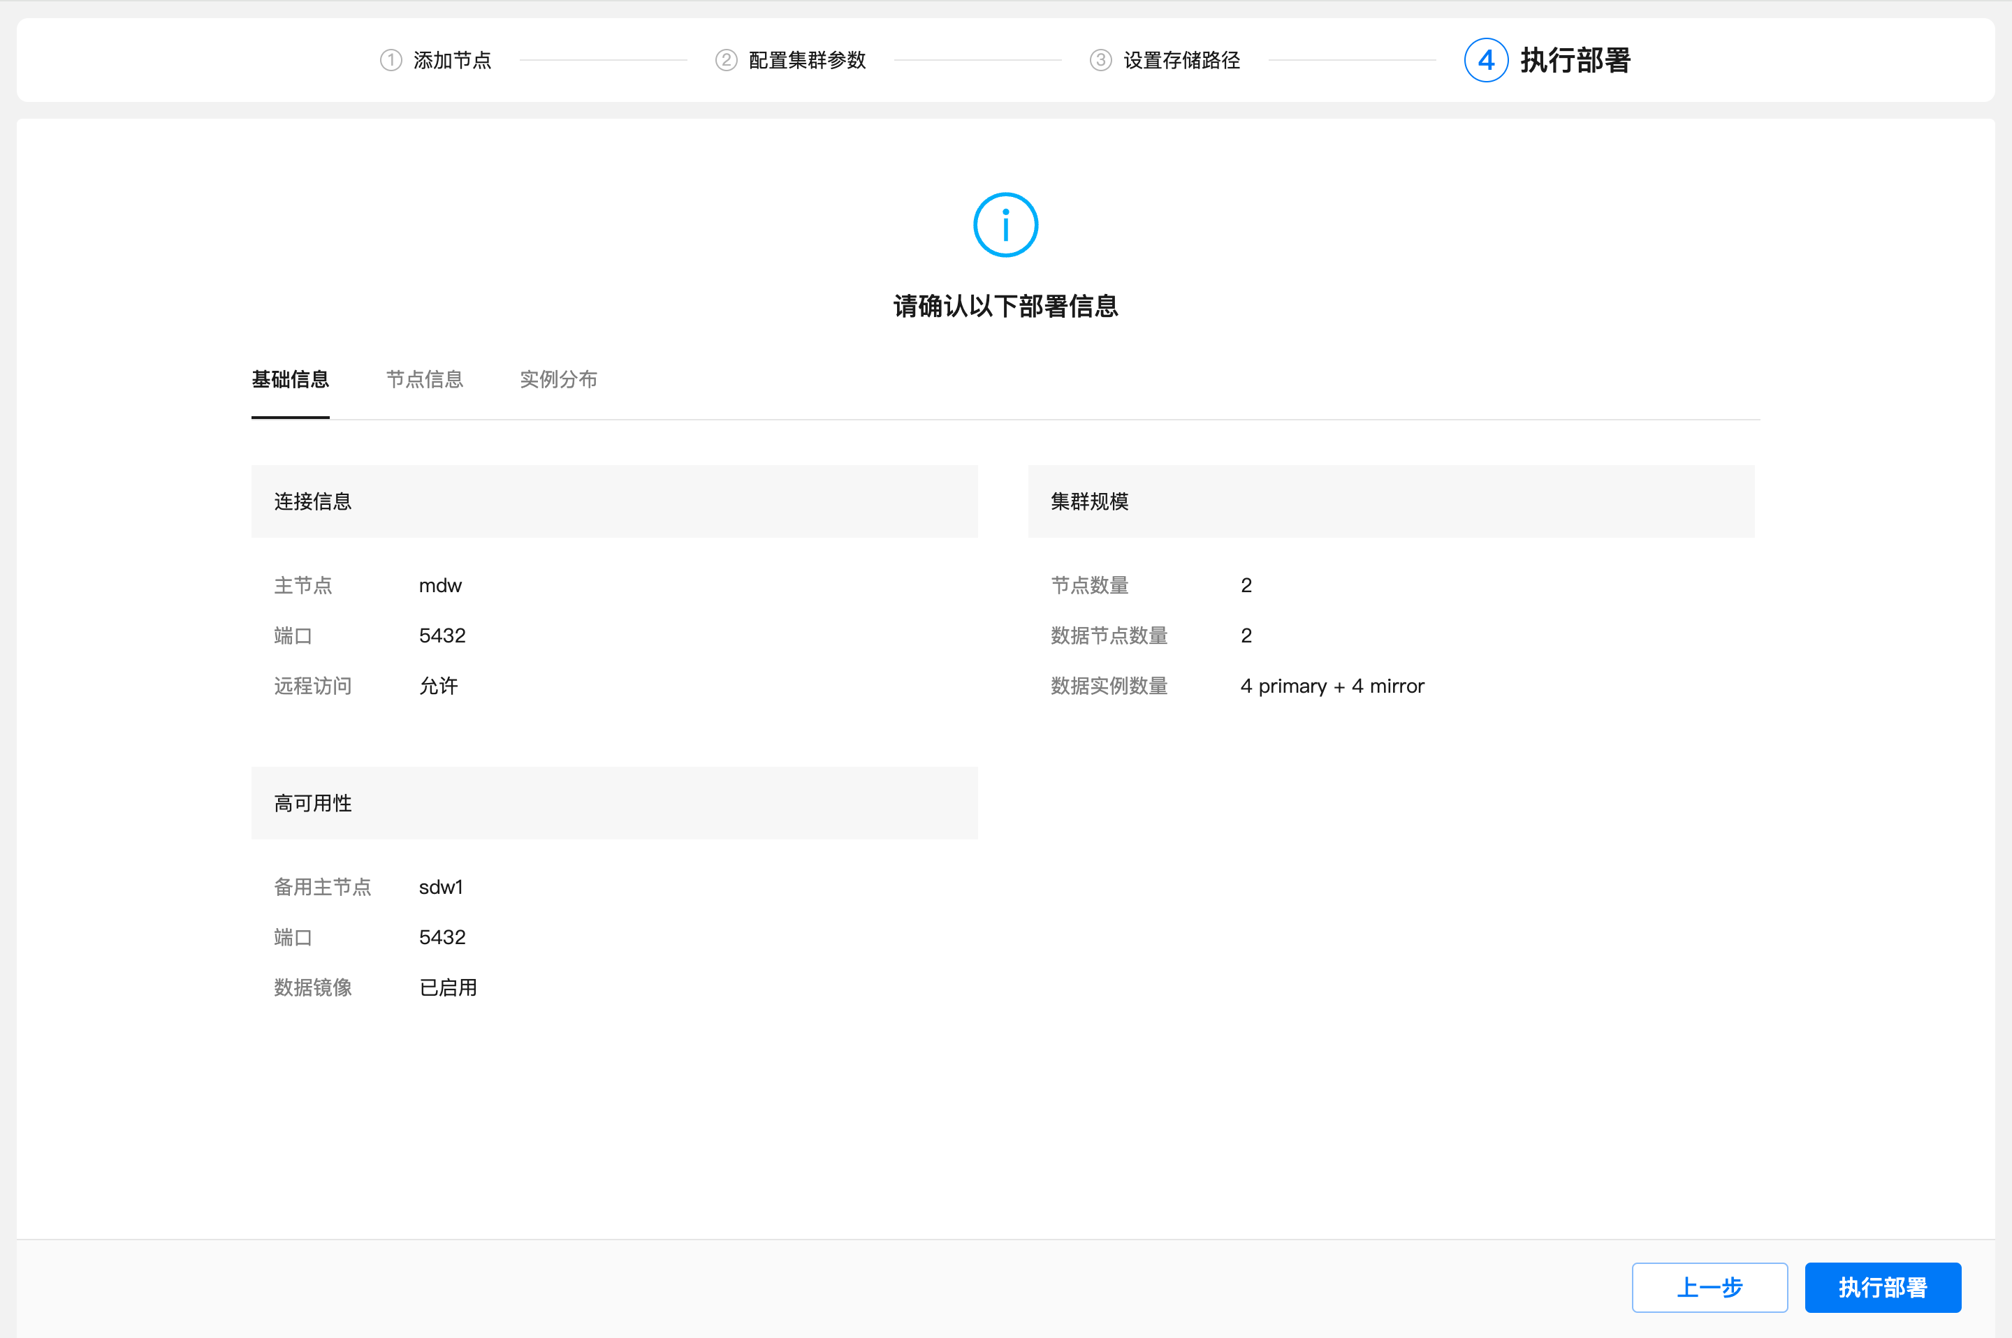The image size is (2012, 1338).
Task: Go to step 配置集群参数
Action: [x=808, y=61]
